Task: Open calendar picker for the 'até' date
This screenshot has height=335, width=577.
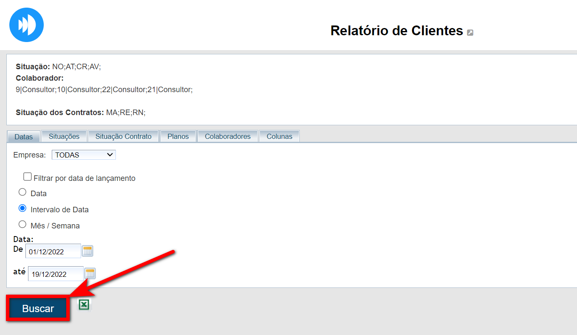Action: [90, 273]
